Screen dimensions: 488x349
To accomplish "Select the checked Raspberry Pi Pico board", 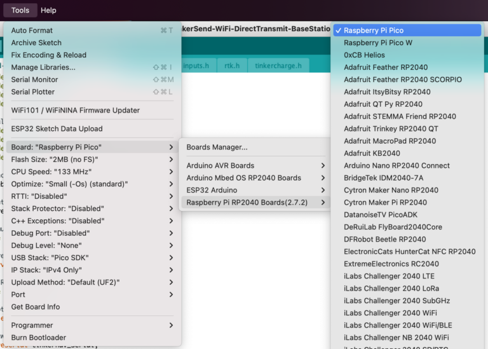I will (x=407, y=31).
